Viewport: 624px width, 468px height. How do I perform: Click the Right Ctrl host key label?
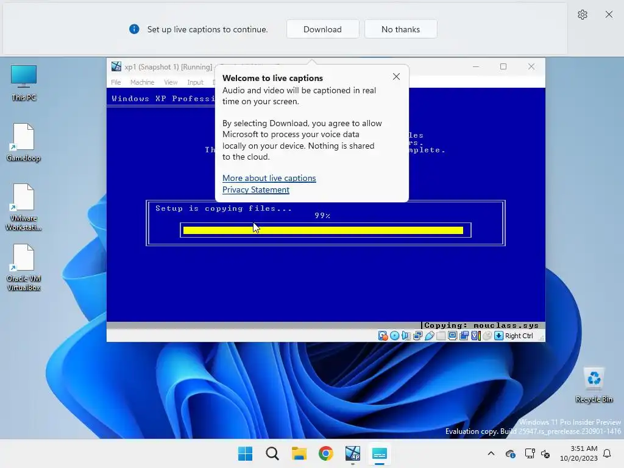tap(519, 336)
